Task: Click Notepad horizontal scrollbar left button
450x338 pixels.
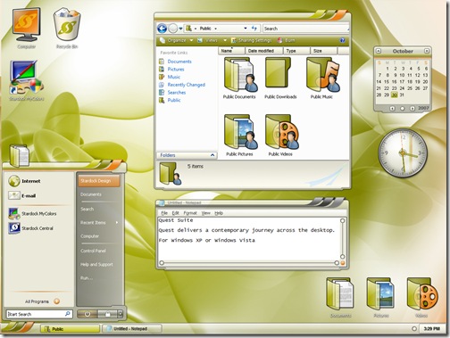Action: pos(162,263)
